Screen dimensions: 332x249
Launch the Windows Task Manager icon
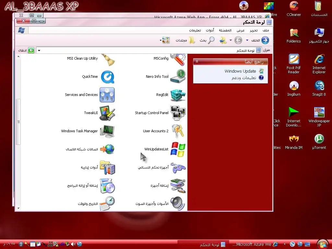pos(107,131)
